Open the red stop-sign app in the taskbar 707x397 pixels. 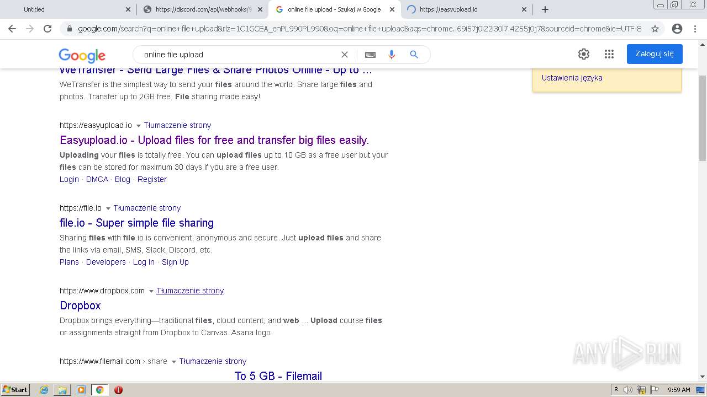pos(118,390)
